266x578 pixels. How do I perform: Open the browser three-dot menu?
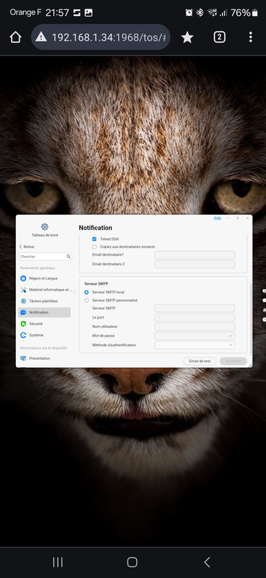(251, 37)
